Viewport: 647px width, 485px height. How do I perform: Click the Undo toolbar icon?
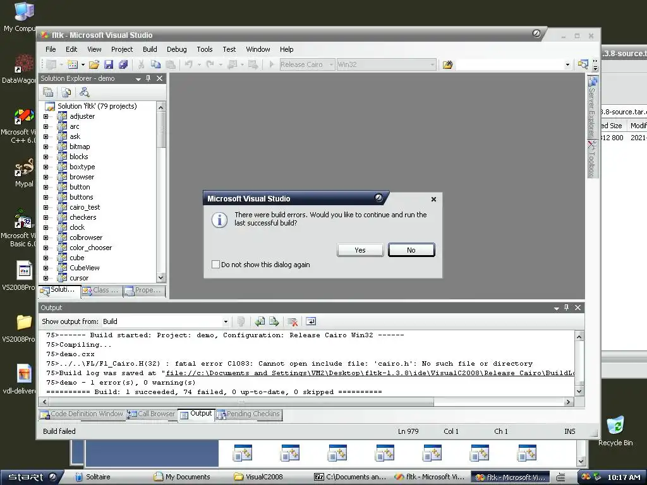[188, 64]
